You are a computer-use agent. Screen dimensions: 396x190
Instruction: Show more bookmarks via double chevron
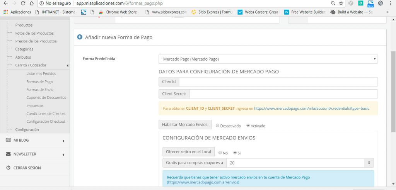pyautogui.click(x=387, y=12)
